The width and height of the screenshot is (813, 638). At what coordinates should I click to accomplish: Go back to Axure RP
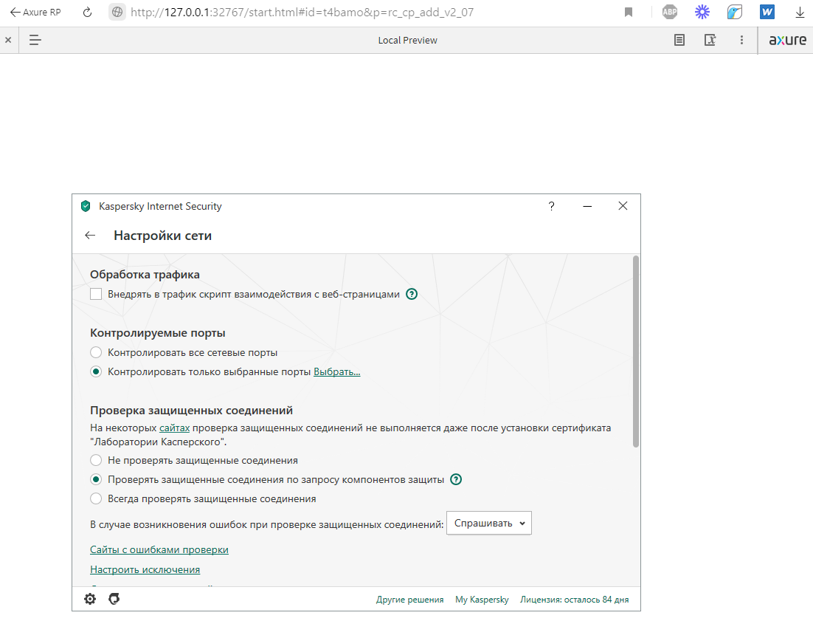(x=35, y=12)
